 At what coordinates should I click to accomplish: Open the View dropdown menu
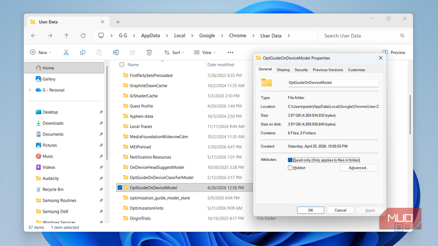[205, 52]
